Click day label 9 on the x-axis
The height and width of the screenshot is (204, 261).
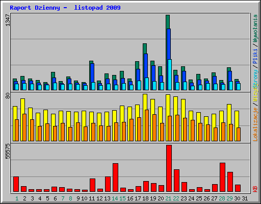(78, 198)
